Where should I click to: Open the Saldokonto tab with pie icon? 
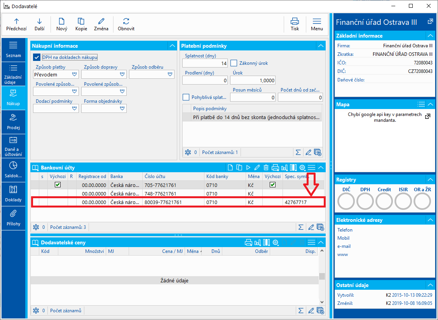click(x=13, y=170)
